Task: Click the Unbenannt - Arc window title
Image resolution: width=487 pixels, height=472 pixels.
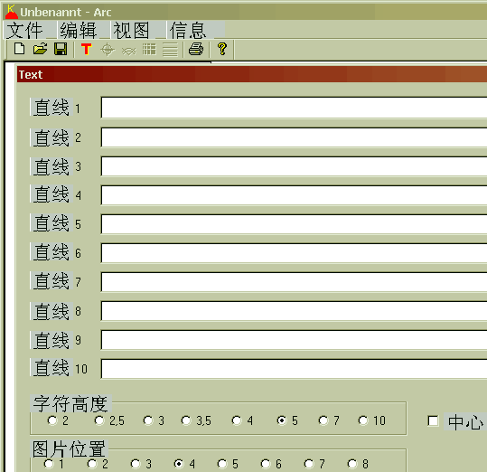Action: click(x=66, y=12)
